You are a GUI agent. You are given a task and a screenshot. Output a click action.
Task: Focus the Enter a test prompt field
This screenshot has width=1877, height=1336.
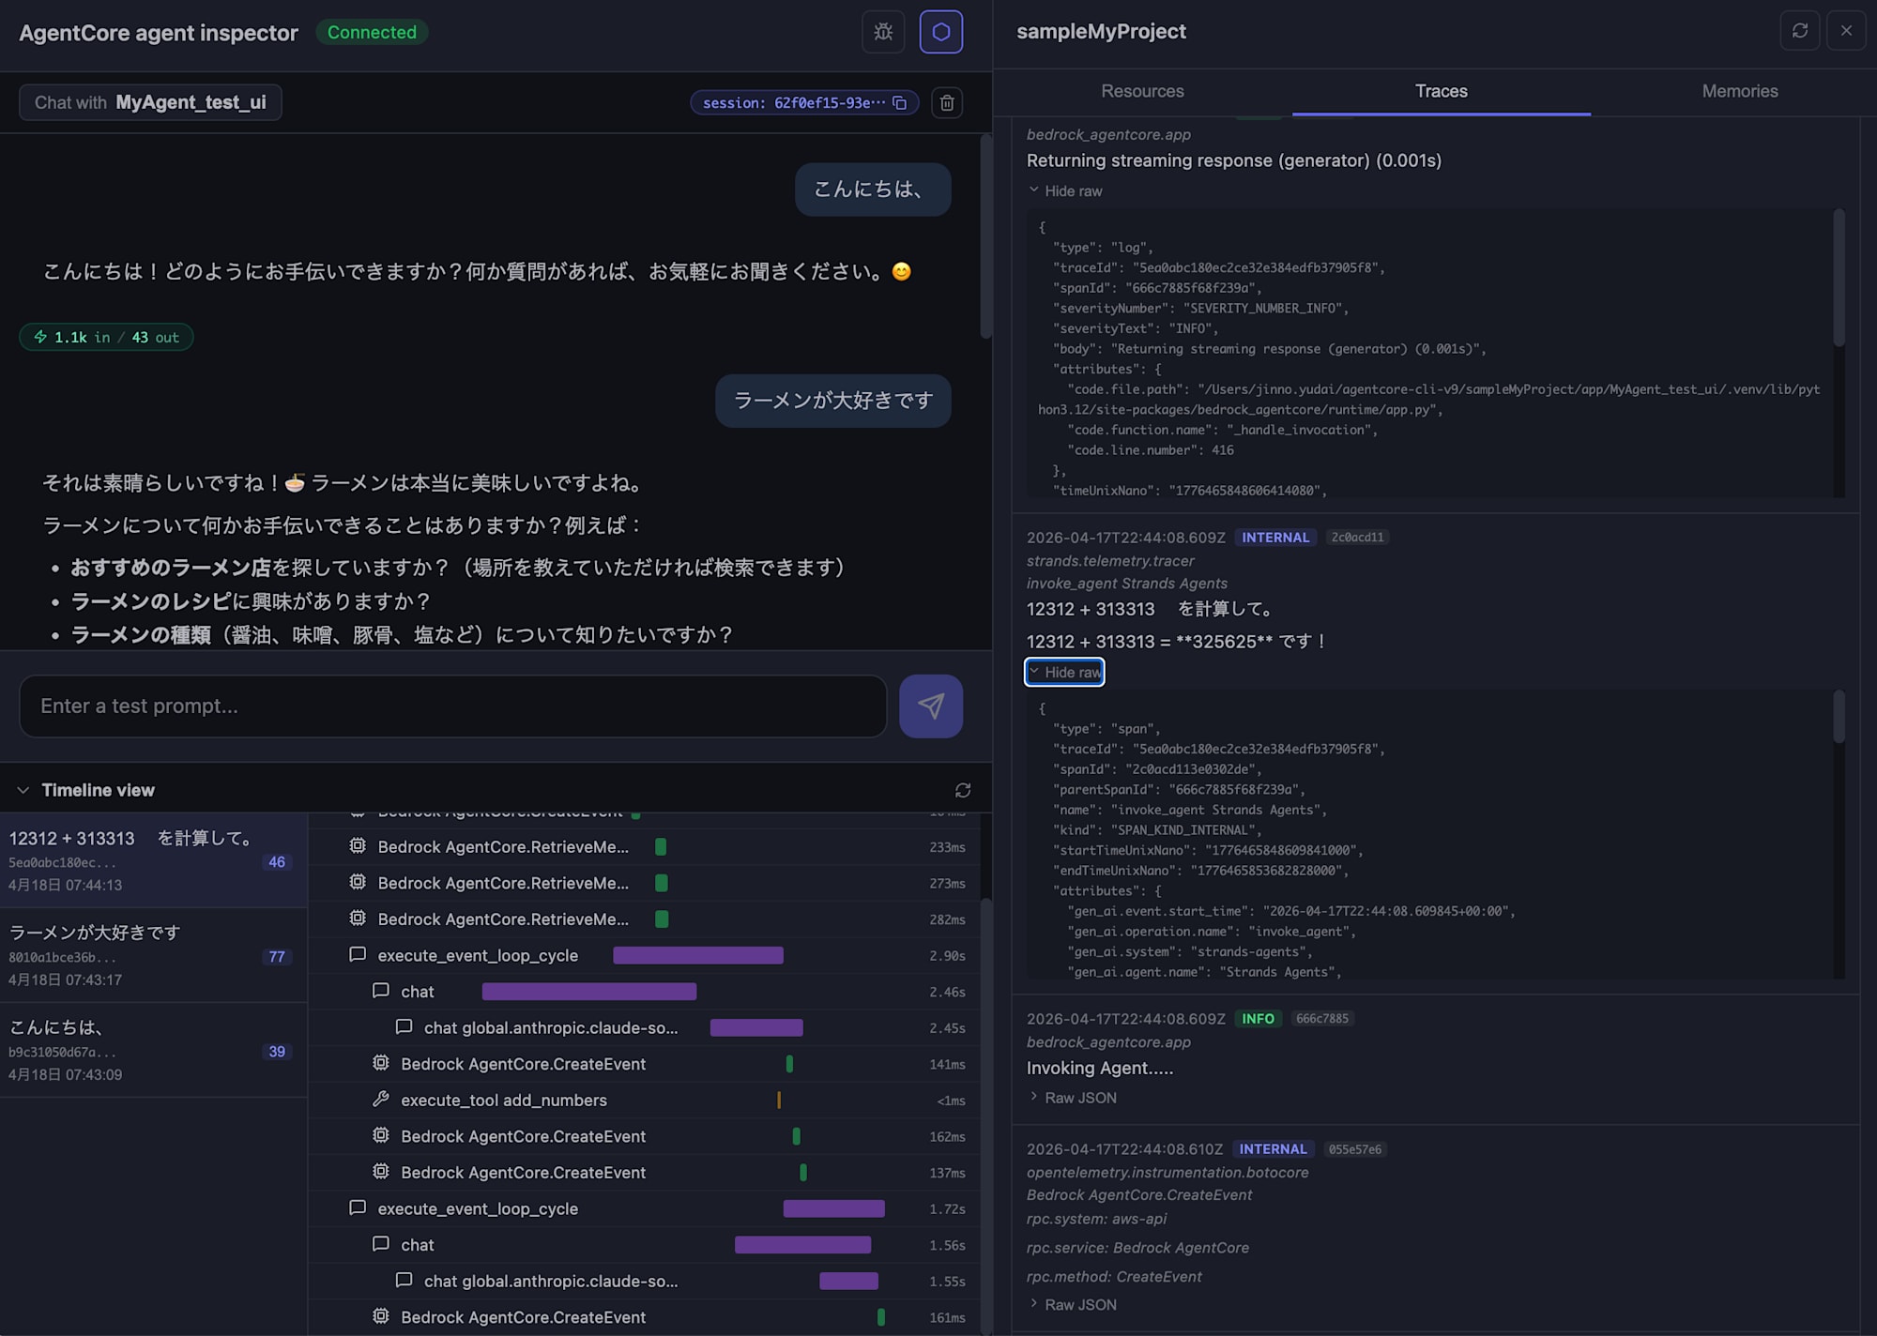(x=452, y=706)
